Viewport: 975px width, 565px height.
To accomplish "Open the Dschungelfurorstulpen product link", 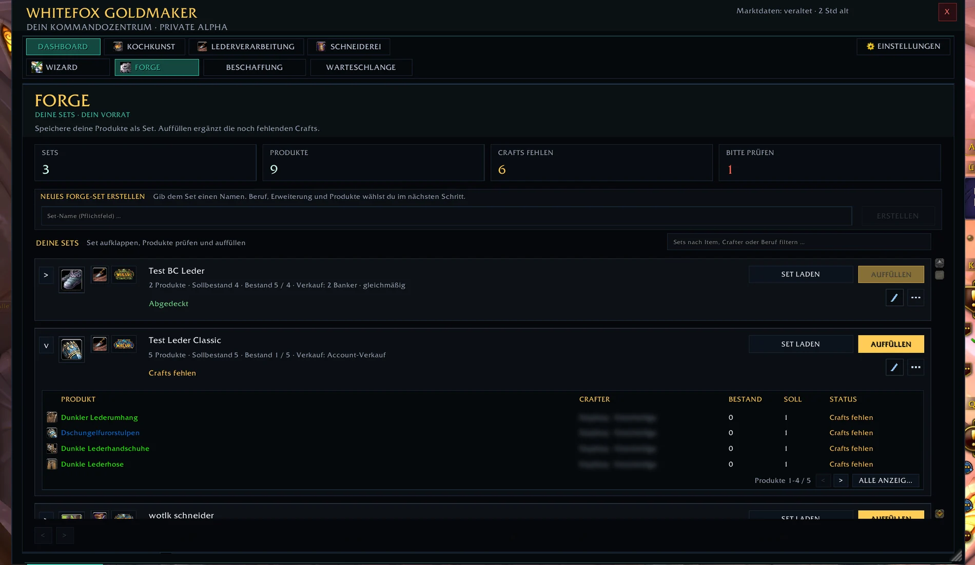I will tap(100, 433).
